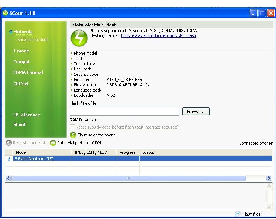The height and width of the screenshot is (219, 276).
Task: Click the Motorola bullet icon in sidebar
Action: tap(11, 32)
